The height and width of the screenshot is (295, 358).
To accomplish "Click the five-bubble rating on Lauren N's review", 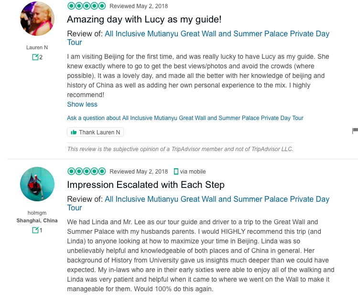I will (87, 6).
